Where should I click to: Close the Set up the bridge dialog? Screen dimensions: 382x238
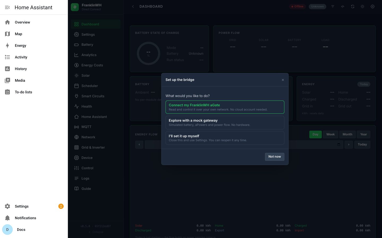(x=283, y=80)
